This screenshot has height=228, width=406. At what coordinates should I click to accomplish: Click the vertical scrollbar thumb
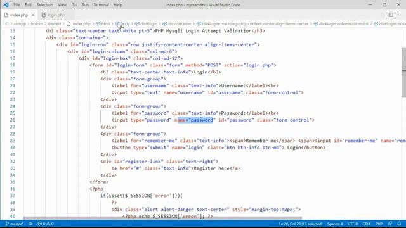403,72
